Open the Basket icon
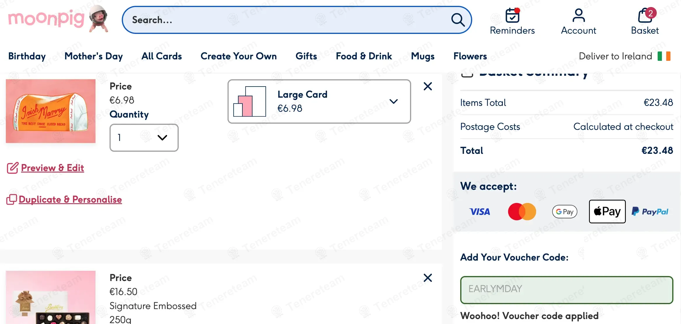This screenshot has height=324, width=681. tap(645, 16)
